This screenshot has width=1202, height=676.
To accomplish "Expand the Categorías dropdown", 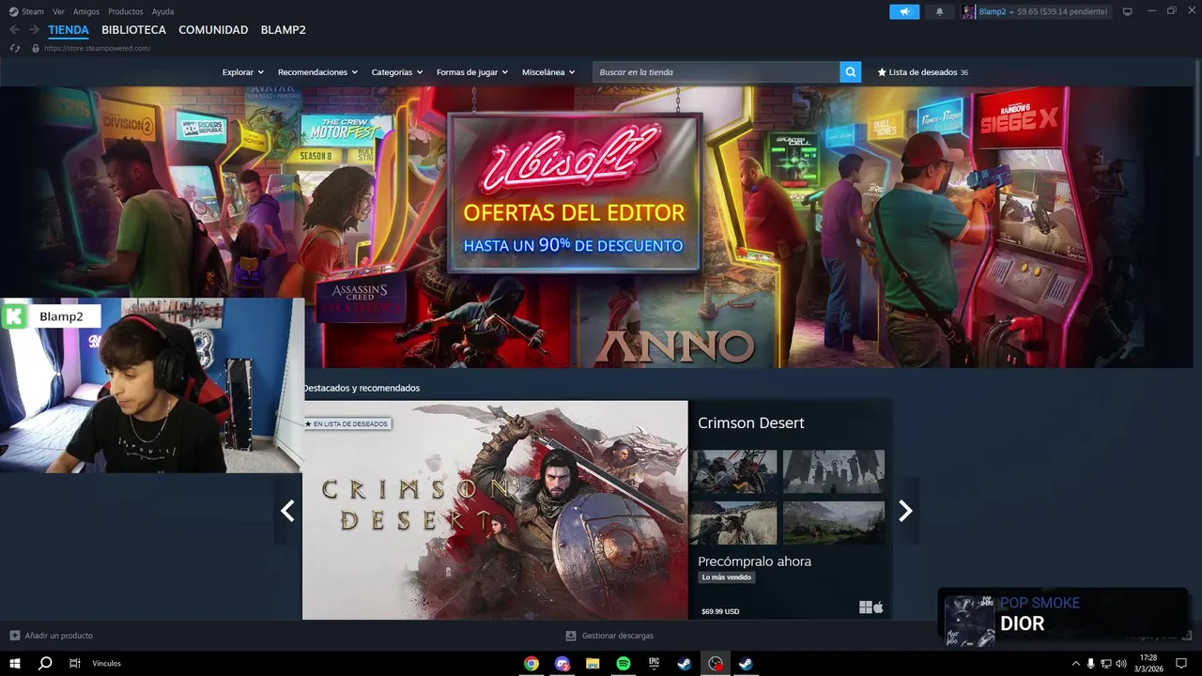I will tap(397, 72).
